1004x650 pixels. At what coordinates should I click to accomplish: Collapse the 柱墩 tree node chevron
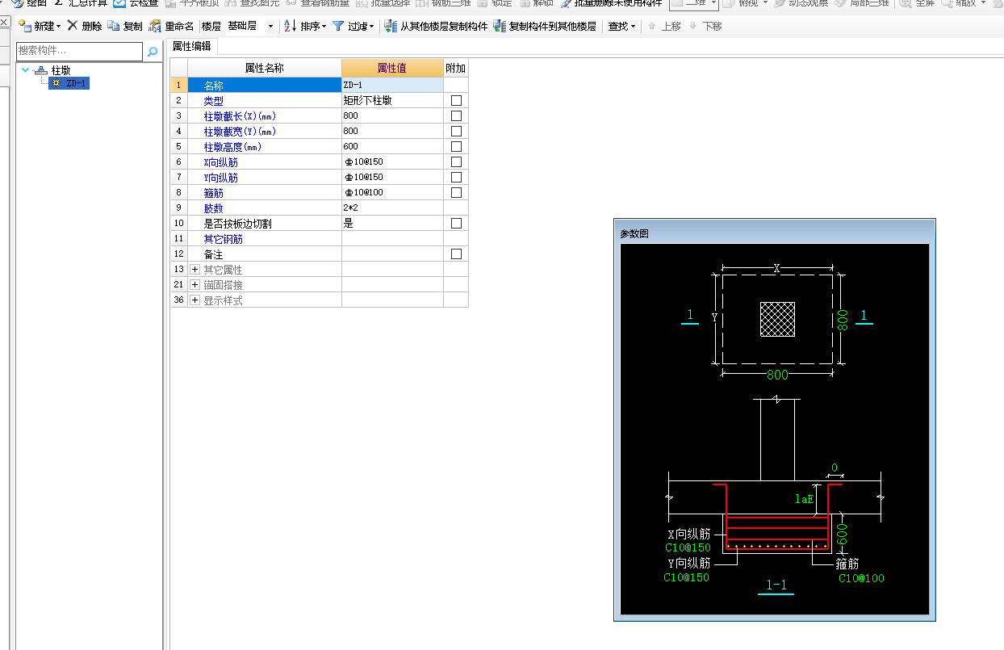26,70
